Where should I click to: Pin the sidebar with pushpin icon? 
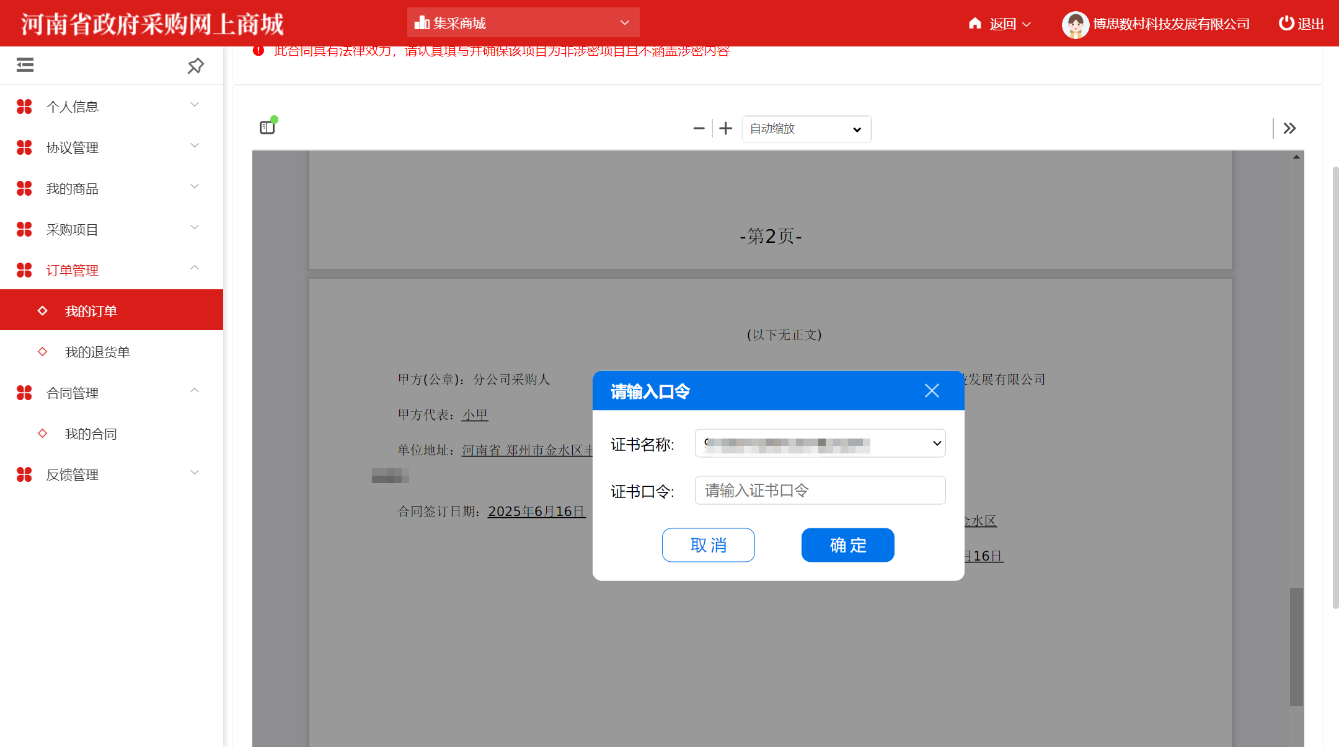pos(196,66)
